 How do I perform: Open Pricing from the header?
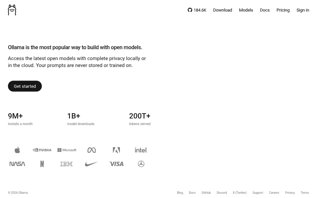(283, 10)
